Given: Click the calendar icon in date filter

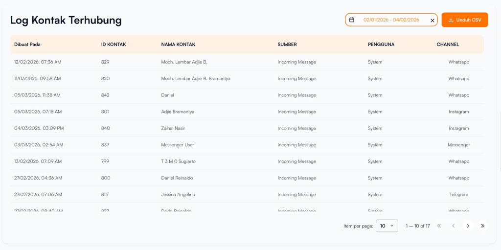Looking at the screenshot, I should point(352,20).
